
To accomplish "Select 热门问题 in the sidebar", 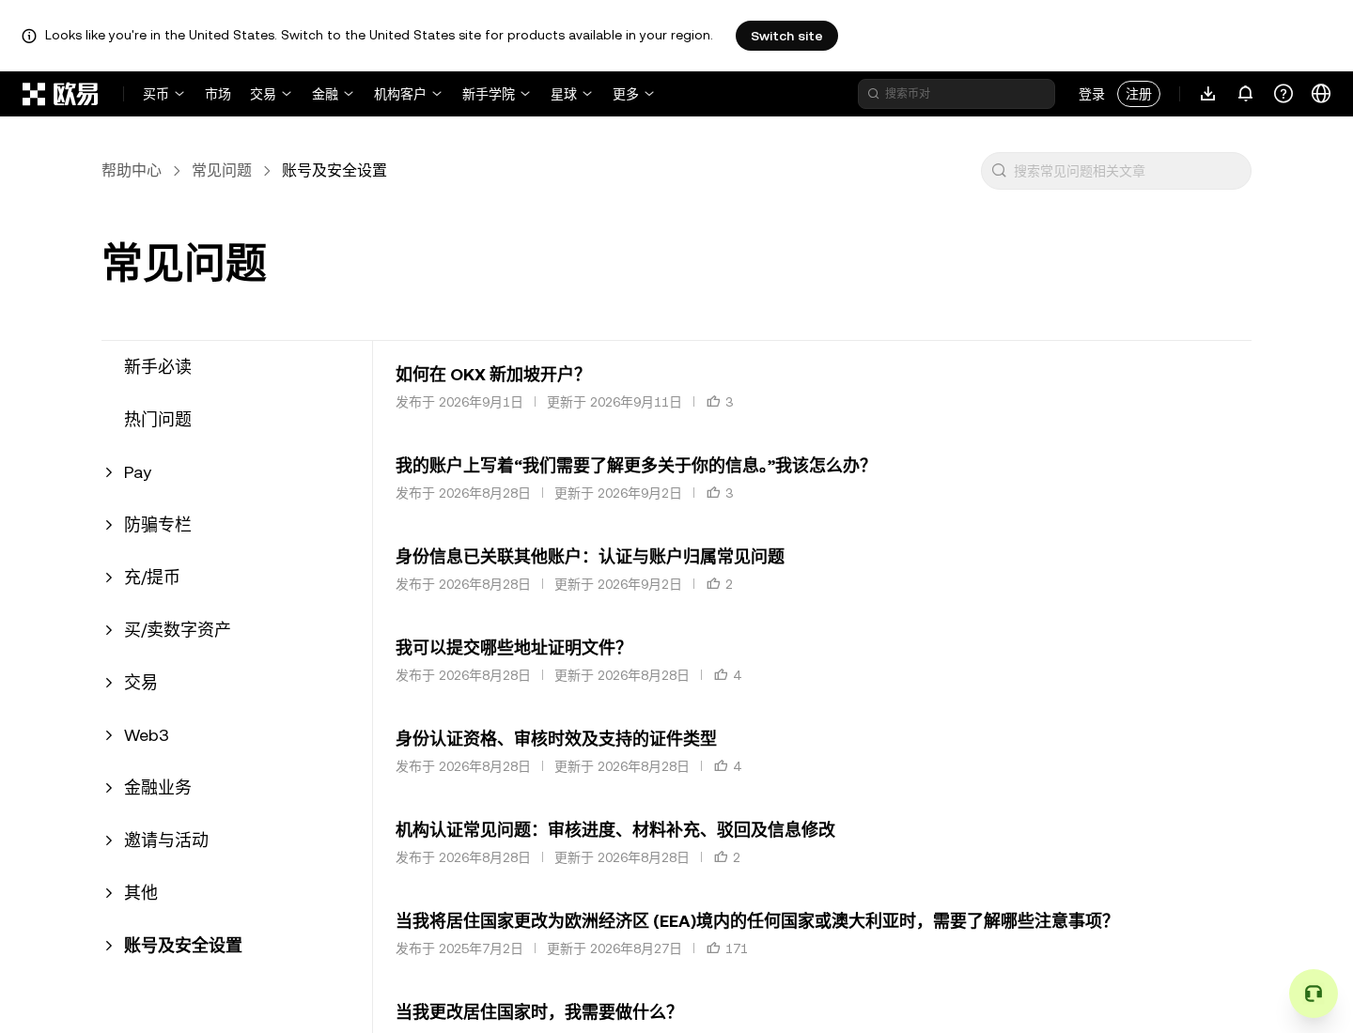I will (x=158, y=420).
